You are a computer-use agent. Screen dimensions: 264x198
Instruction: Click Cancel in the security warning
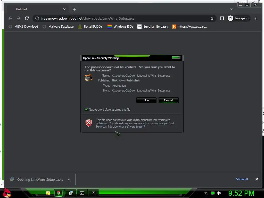click(x=168, y=100)
